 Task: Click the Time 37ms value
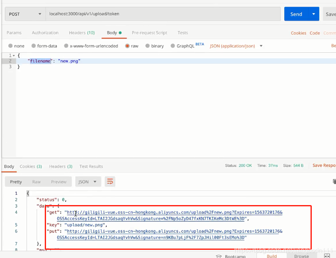pyautogui.click(x=273, y=166)
